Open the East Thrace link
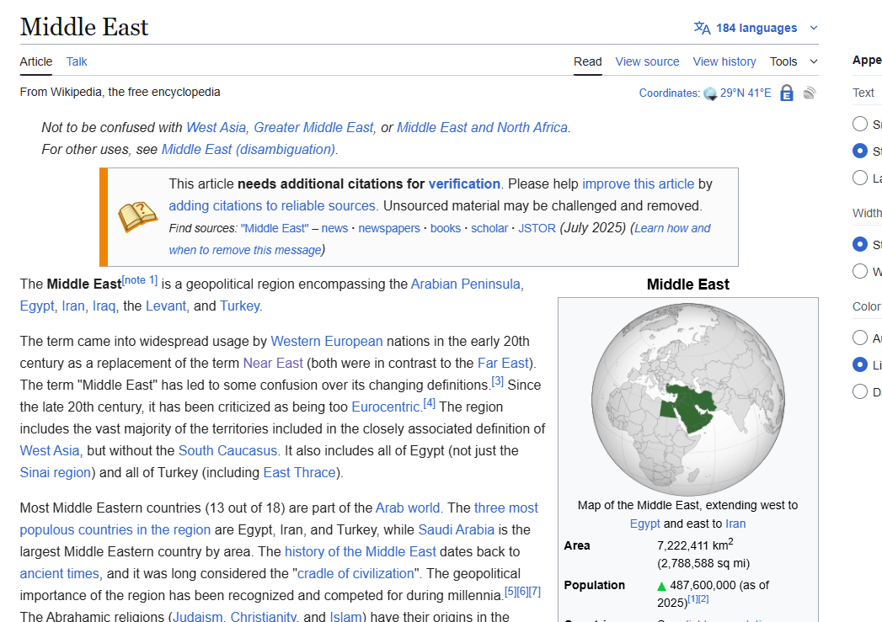The height and width of the screenshot is (622, 882). 299,472
